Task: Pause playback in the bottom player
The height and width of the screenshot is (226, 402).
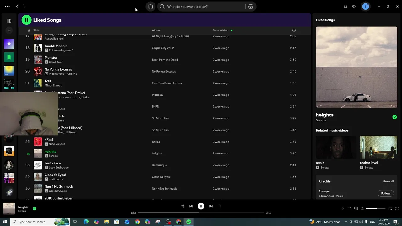Action: click(201, 206)
